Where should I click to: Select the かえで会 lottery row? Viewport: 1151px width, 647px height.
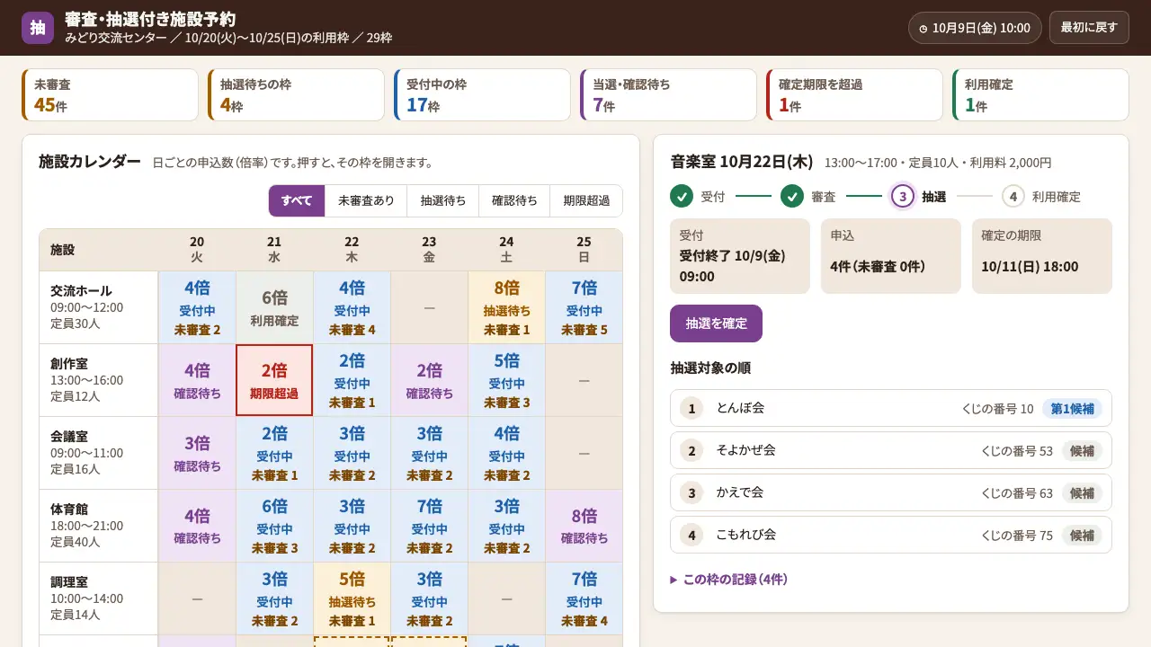(891, 492)
